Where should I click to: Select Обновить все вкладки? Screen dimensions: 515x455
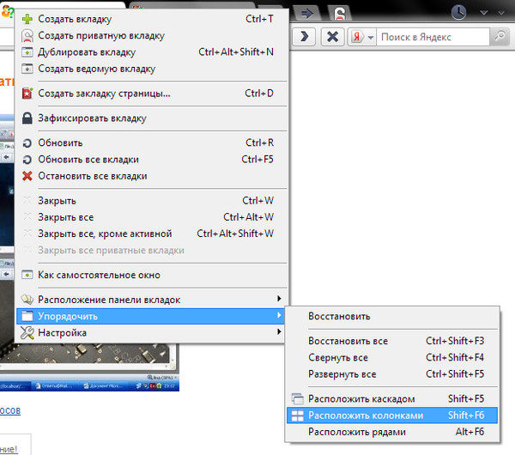88,160
